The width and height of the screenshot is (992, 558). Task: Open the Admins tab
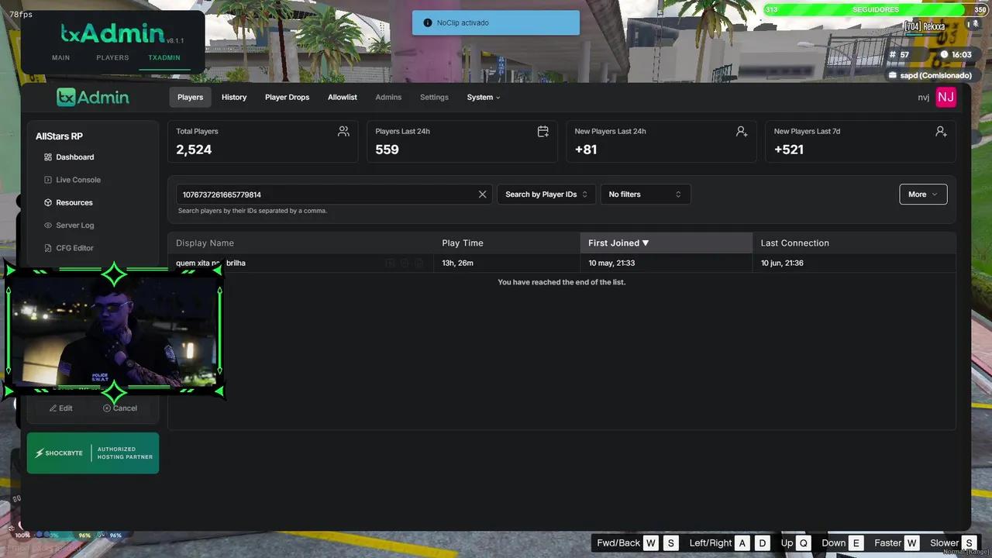coord(388,97)
